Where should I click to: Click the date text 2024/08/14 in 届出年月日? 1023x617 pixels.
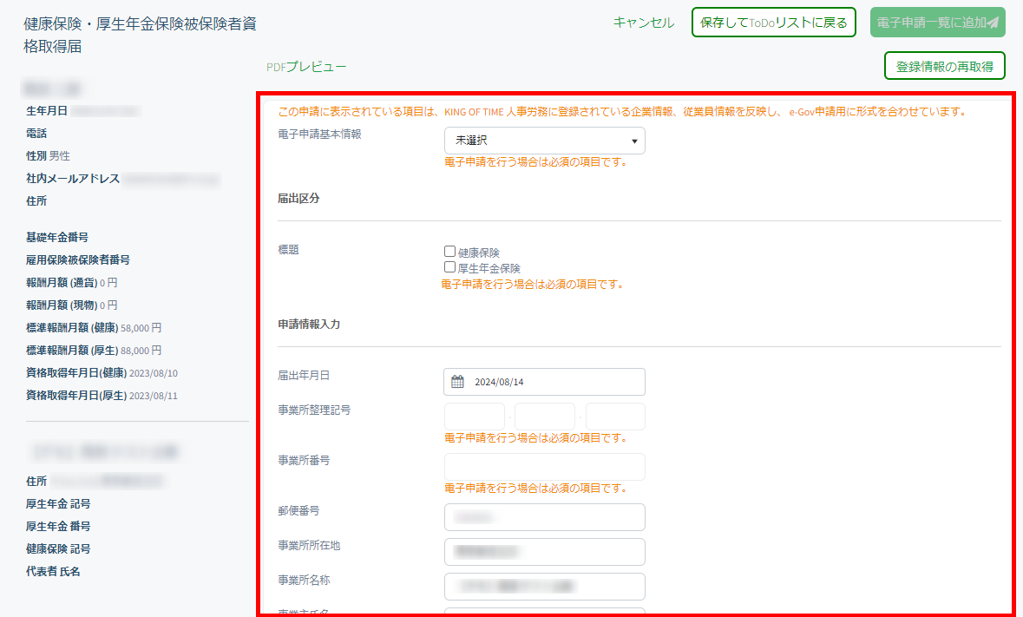[x=501, y=382]
